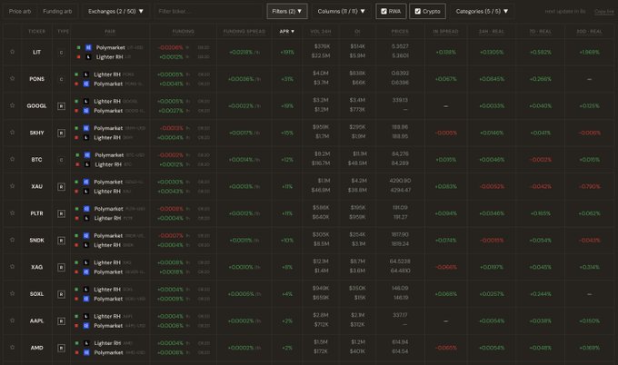This screenshot has height=365, width=618.
Task: Switch to the Price arb tab
Action: point(20,12)
